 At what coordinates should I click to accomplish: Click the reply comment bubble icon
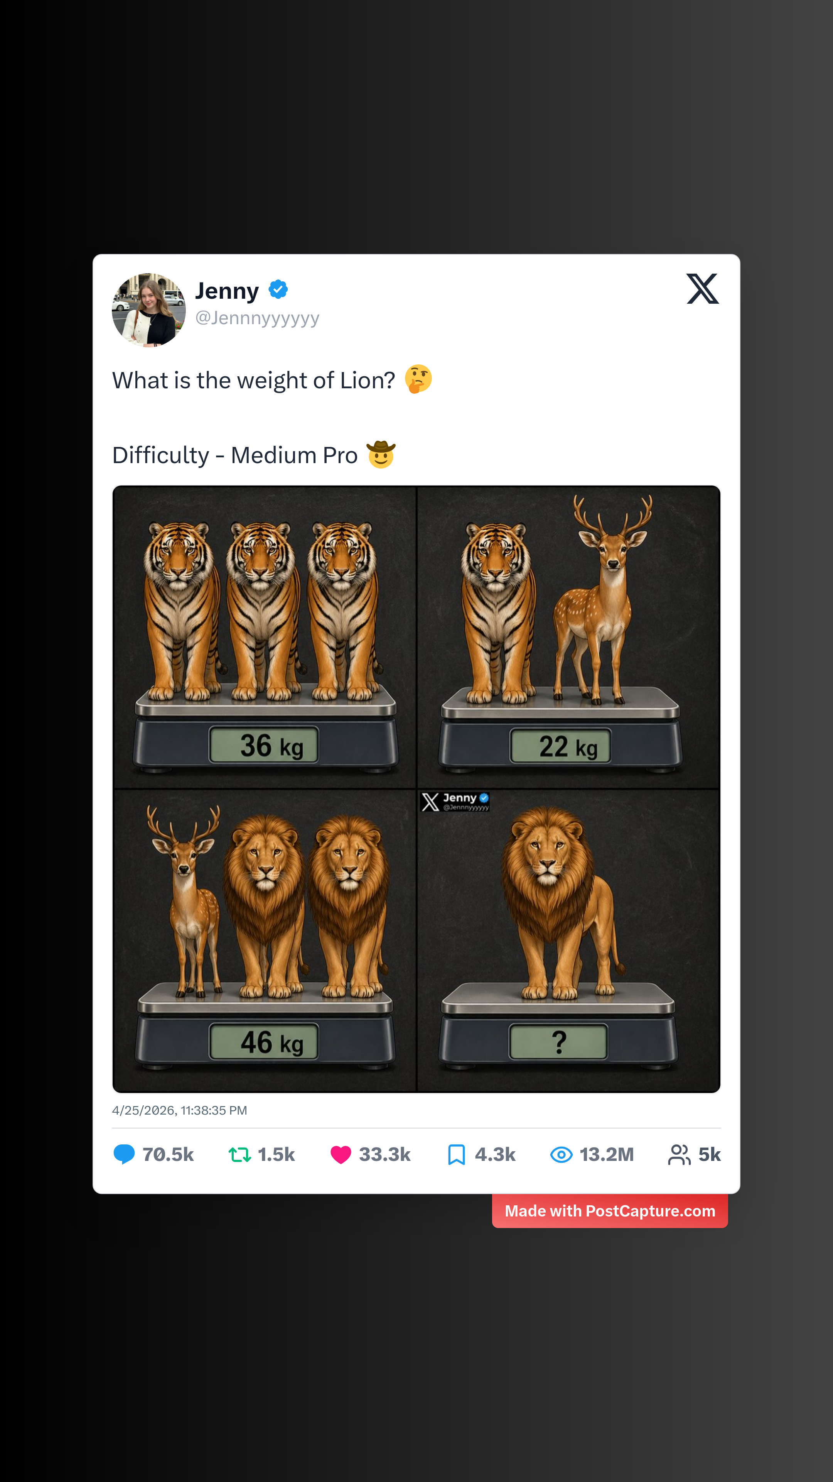[124, 1154]
